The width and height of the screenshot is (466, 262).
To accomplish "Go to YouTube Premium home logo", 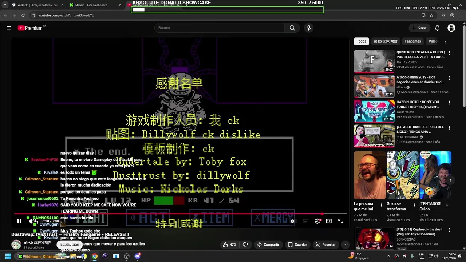I will (x=30, y=28).
